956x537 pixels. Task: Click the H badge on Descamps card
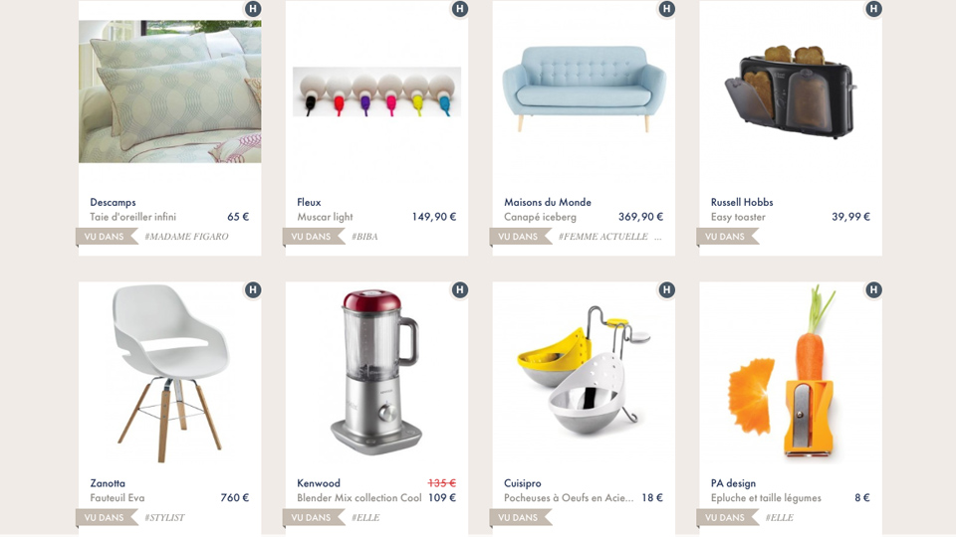253,9
